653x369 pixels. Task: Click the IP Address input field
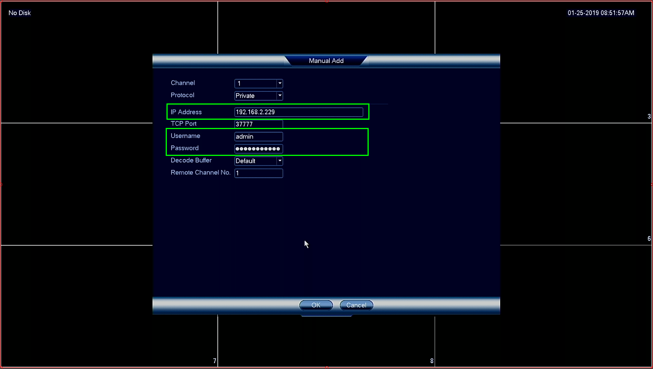pyautogui.click(x=299, y=112)
